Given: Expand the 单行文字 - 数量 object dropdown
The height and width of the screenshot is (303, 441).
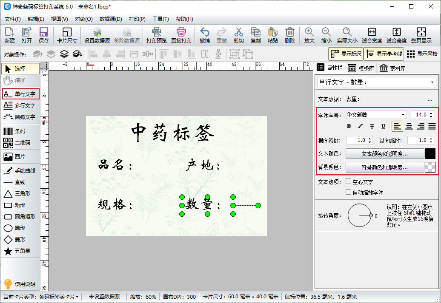Looking at the screenshot, I should point(432,82).
